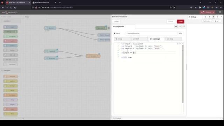The height and width of the screenshot is (126, 224).
Task: Open the flow tab above the canvas
Action: tap(35, 17)
